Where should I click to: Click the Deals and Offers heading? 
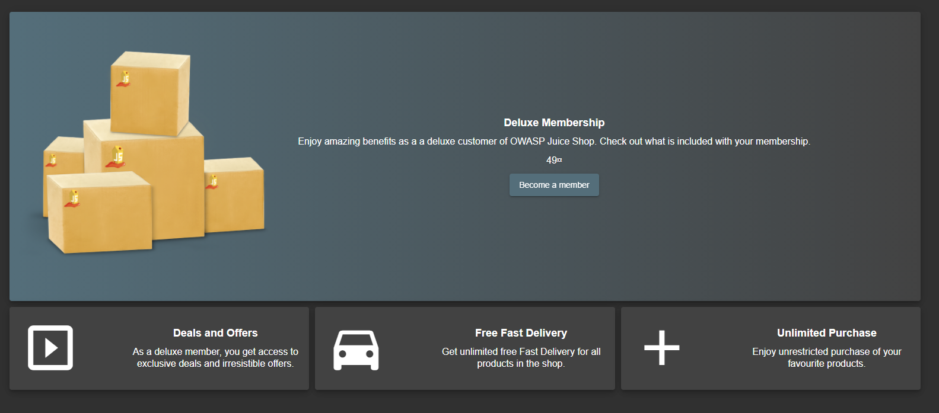pos(215,333)
